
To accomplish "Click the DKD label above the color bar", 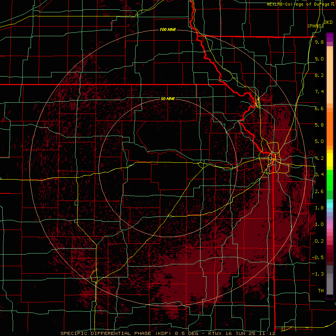I will coord(328,22).
